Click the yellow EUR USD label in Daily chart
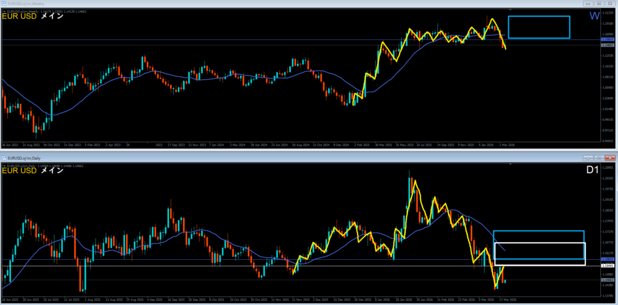The image size is (618, 305). click(19, 171)
